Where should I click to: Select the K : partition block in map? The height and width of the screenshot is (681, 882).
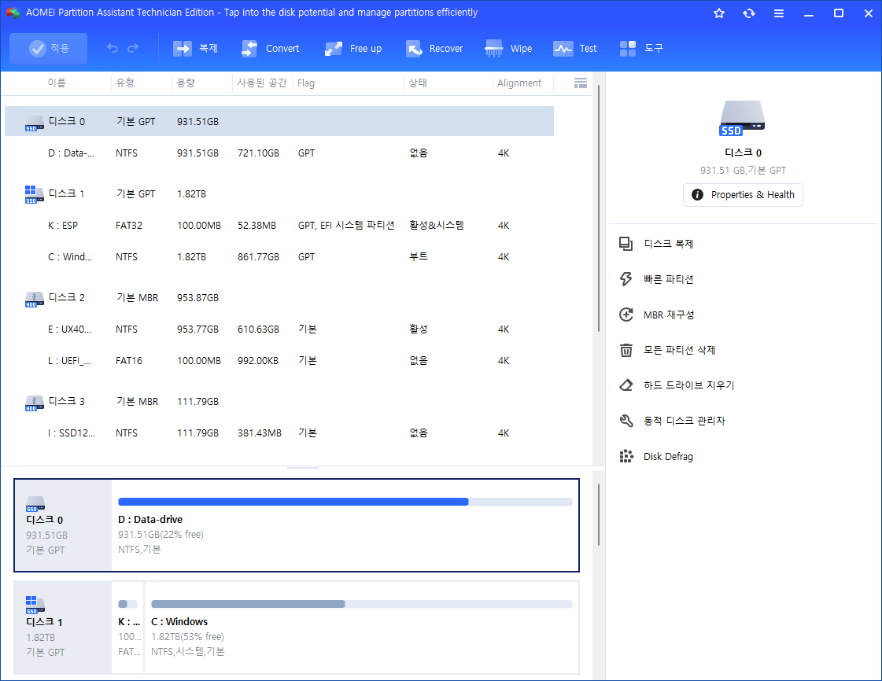(127, 627)
